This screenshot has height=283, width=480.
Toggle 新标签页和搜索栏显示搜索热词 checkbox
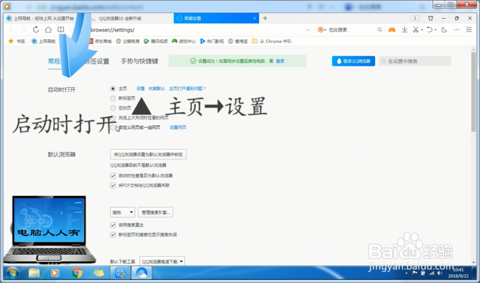(x=113, y=235)
